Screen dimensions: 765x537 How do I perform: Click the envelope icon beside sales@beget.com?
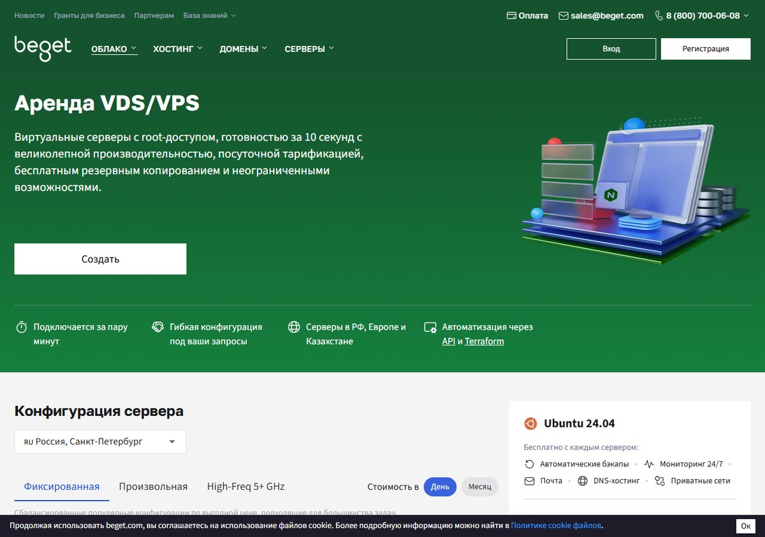point(564,16)
